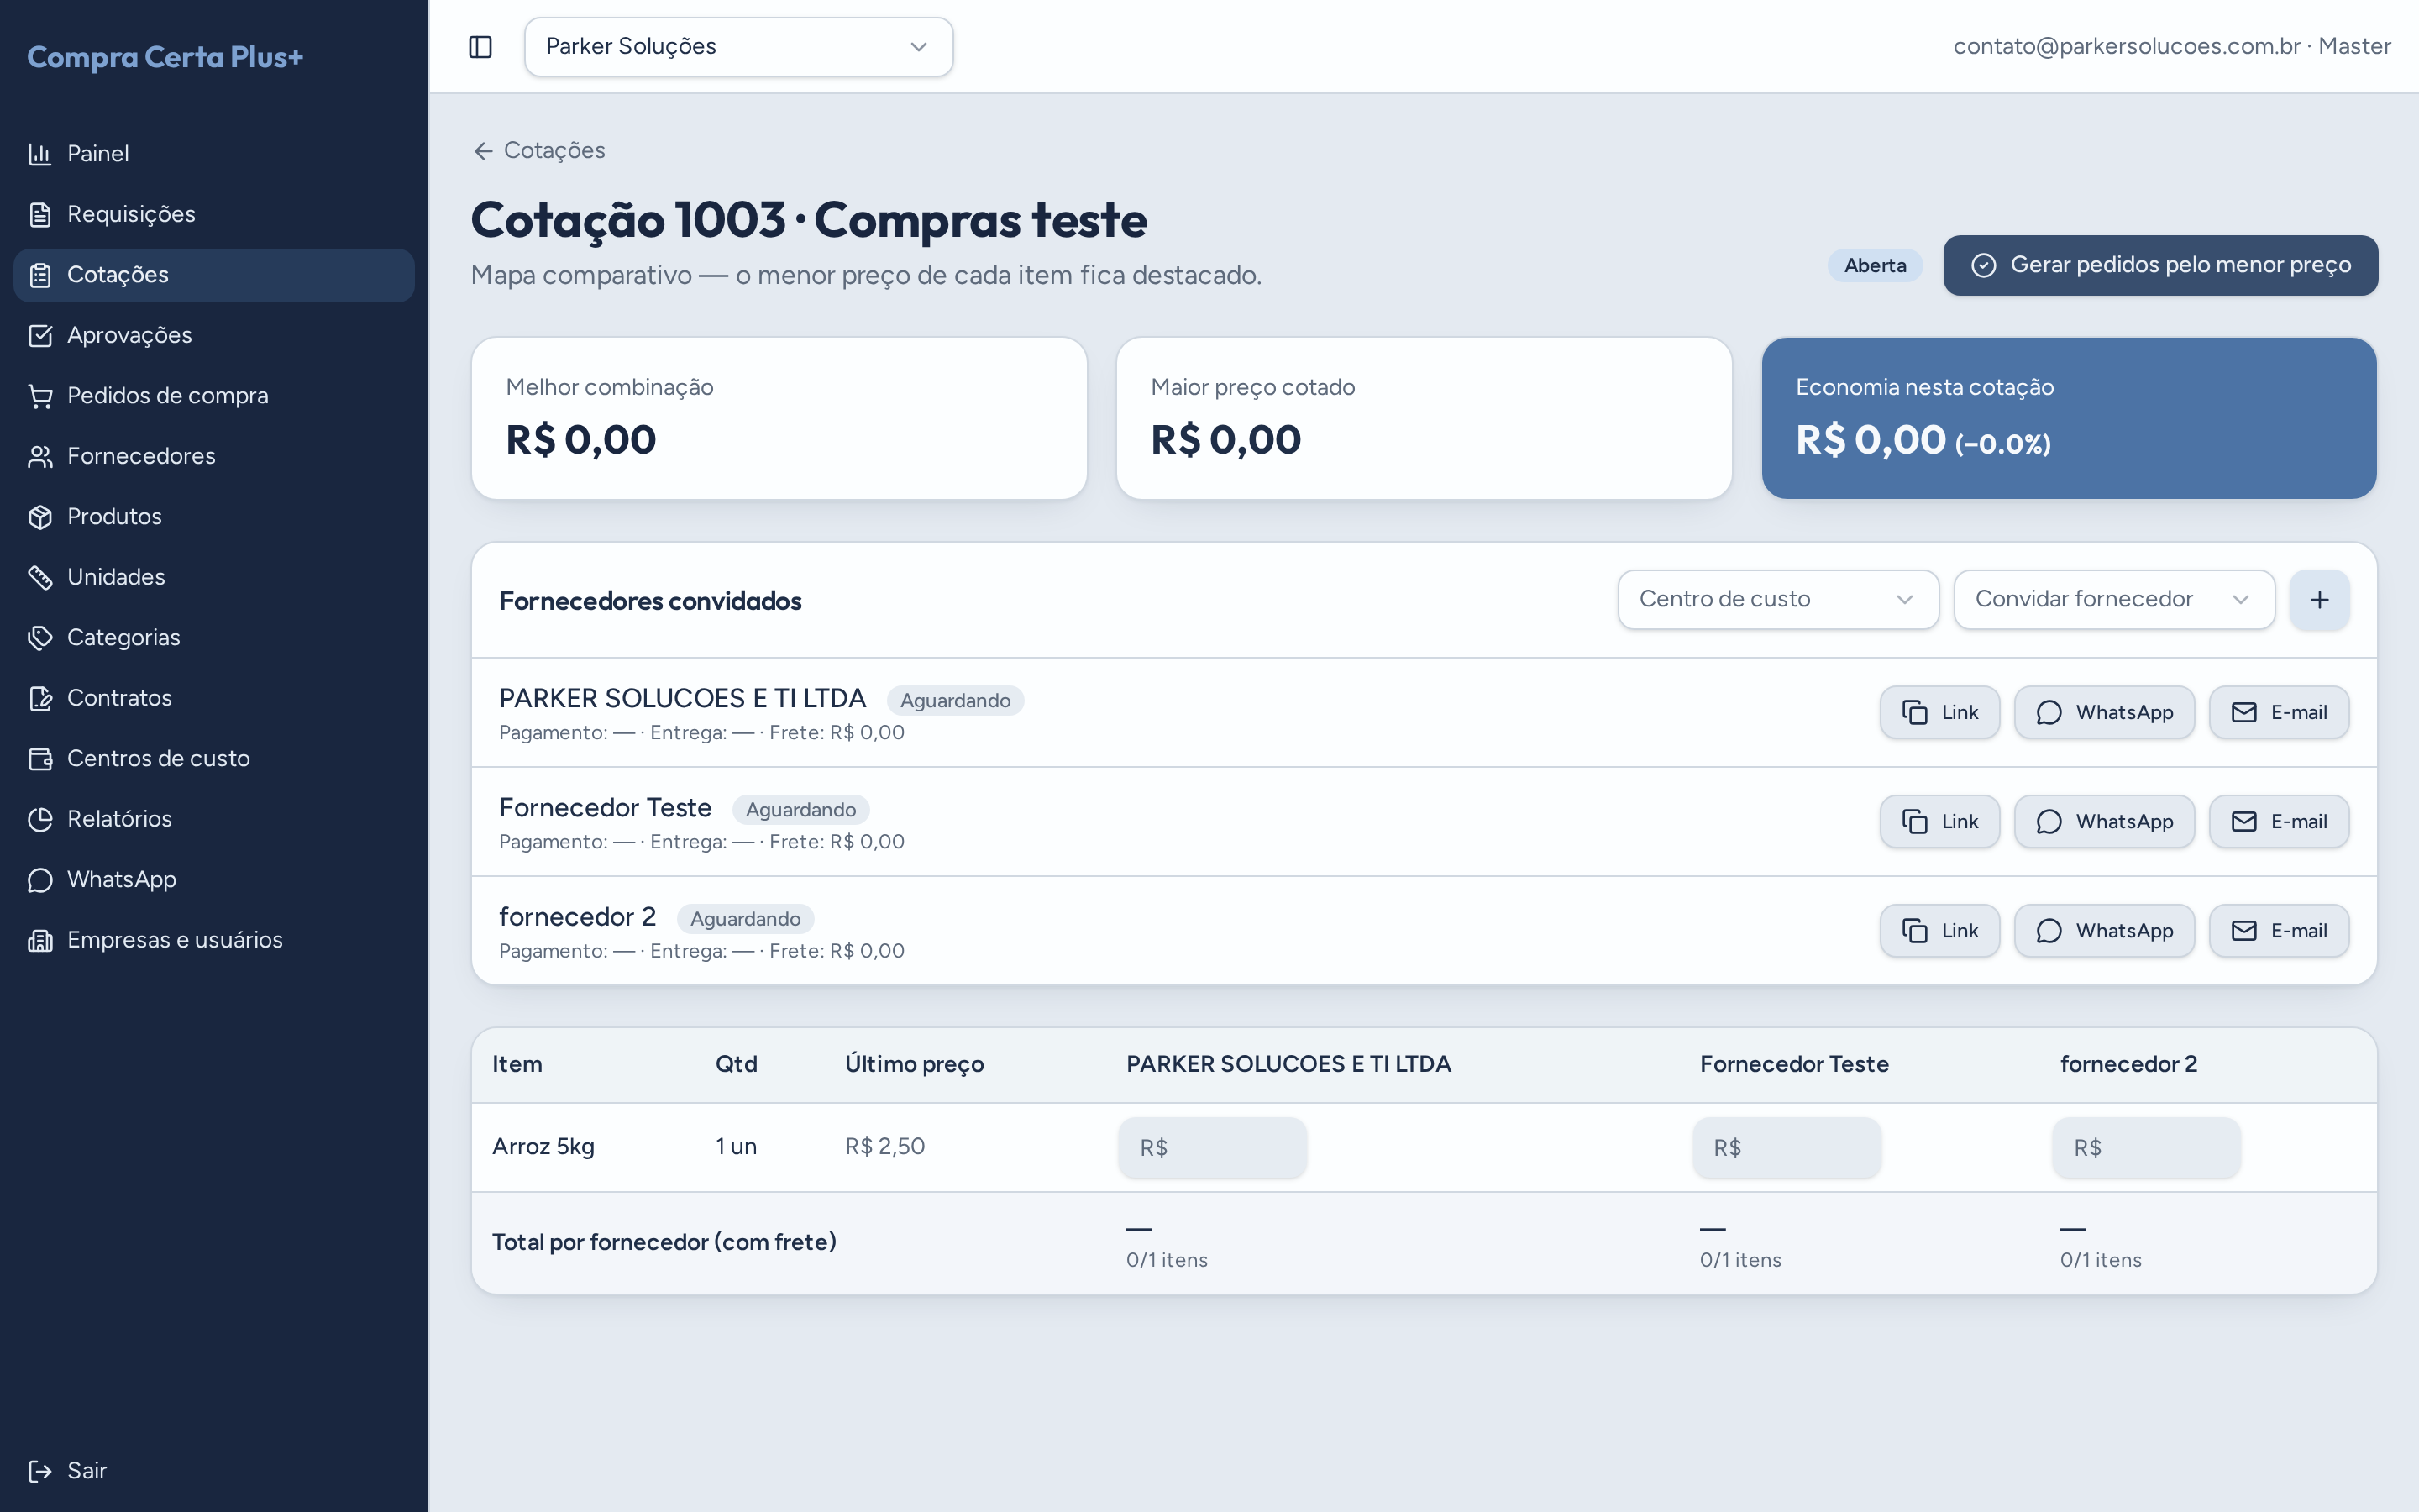Send E-mail to fornecedor 2
This screenshot has width=2419, height=1512.
point(2279,931)
